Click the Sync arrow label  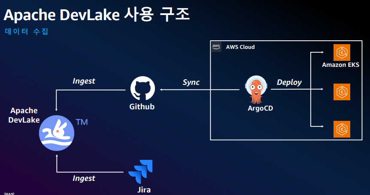pyautogui.click(x=191, y=82)
